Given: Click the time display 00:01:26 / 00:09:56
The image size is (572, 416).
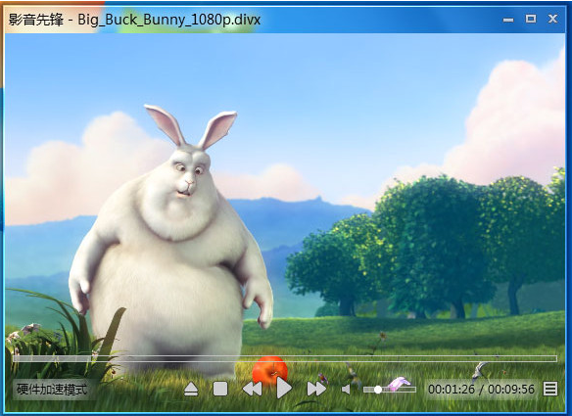Looking at the screenshot, I should pos(481,390).
